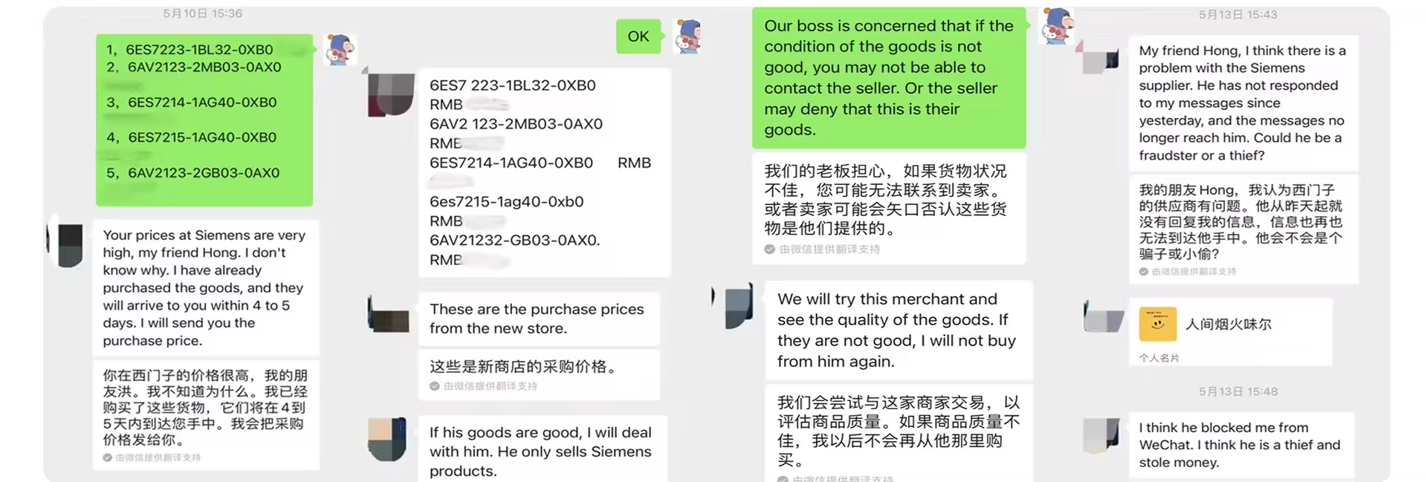Select the green boss concern message bubble
This screenshot has height=482, width=1427.
[x=889, y=77]
